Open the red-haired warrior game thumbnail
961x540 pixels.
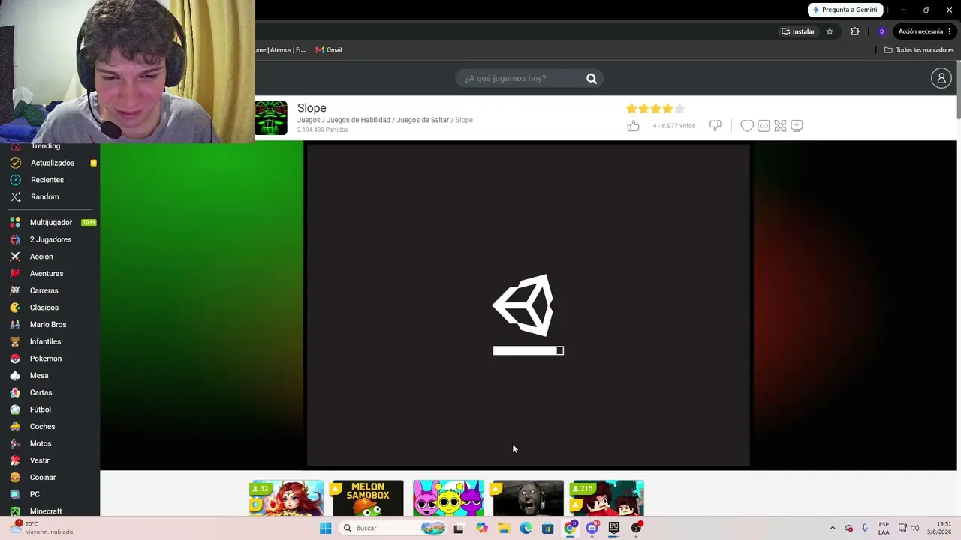coord(288,499)
